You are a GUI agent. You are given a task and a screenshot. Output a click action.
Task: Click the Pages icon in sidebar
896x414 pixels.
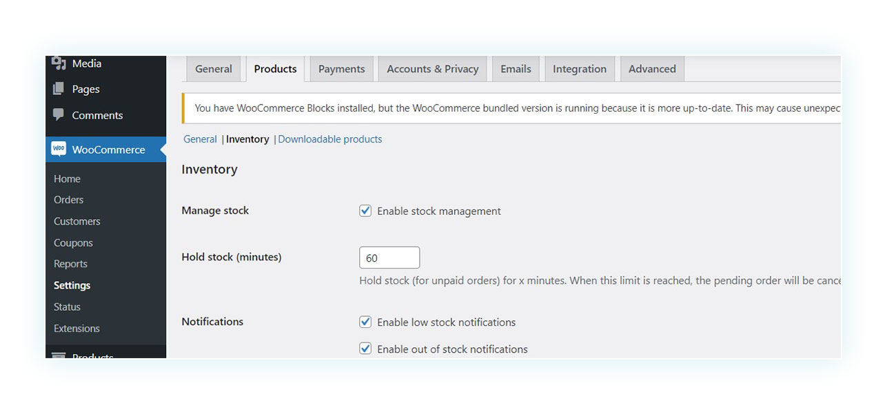coord(59,89)
